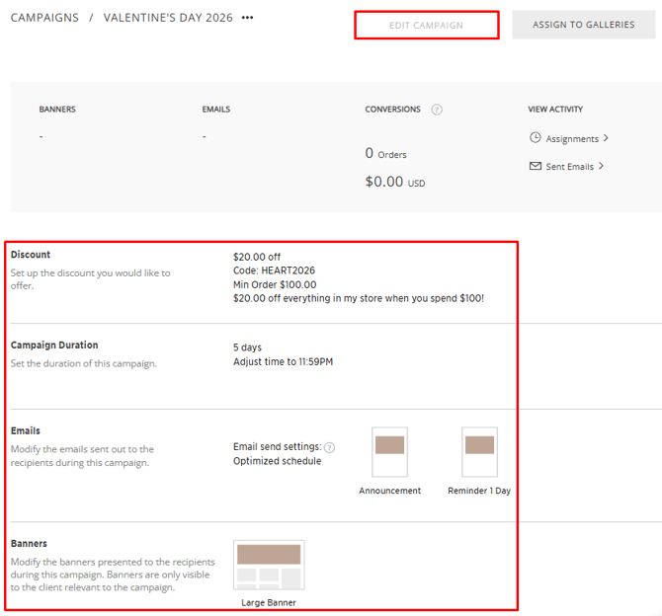Viewport: 662px width, 616px height.
Task: Click the Email send settings help icon
Action: click(329, 447)
